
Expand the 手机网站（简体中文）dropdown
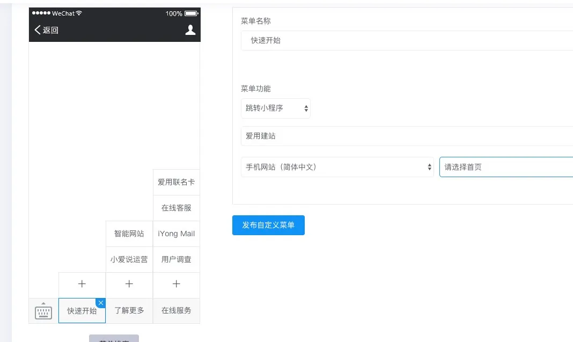coord(337,167)
